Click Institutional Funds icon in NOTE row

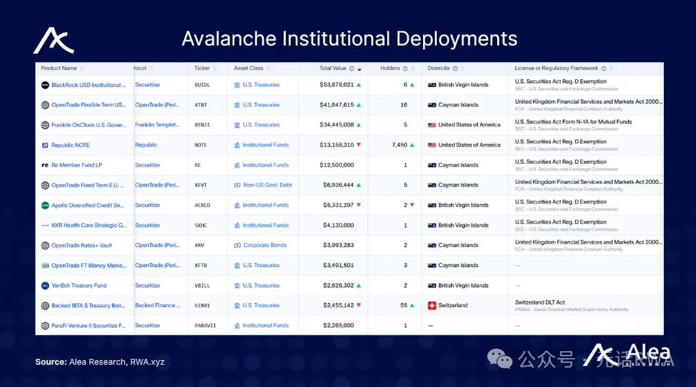(237, 145)
